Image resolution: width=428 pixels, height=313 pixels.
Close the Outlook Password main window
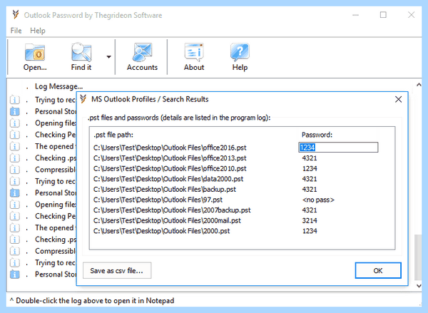click(x=411, y=15)
